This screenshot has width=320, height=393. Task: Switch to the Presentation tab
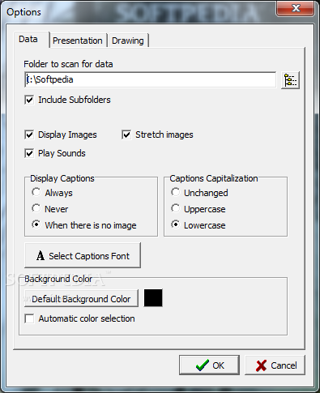78,41
